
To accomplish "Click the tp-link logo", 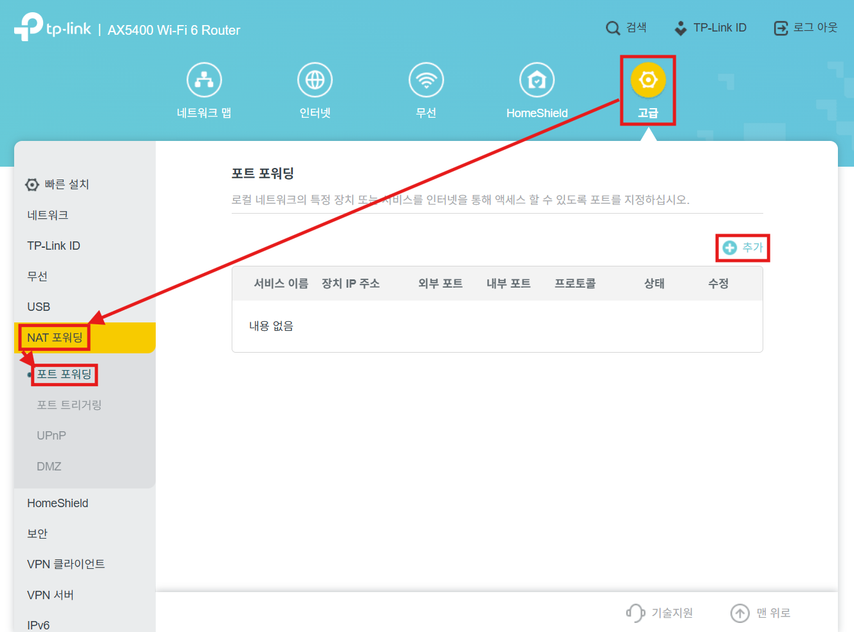I will click(x=53, y=28).
